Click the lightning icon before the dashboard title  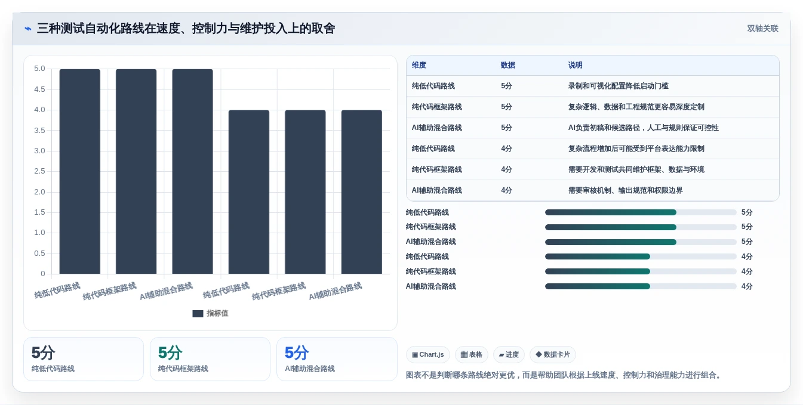click(x=28, y=29)
